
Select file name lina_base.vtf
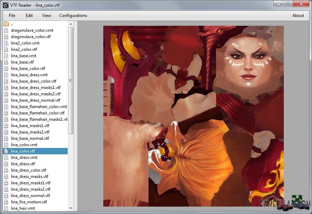click(22, 62)
